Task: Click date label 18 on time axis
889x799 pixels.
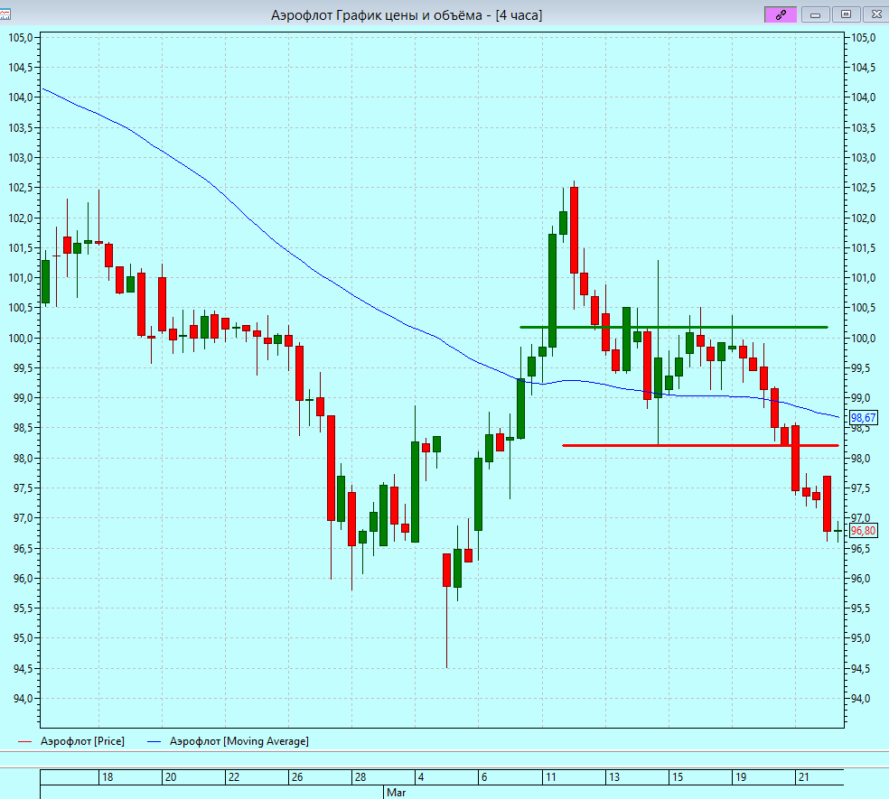Action: point(108,777)
